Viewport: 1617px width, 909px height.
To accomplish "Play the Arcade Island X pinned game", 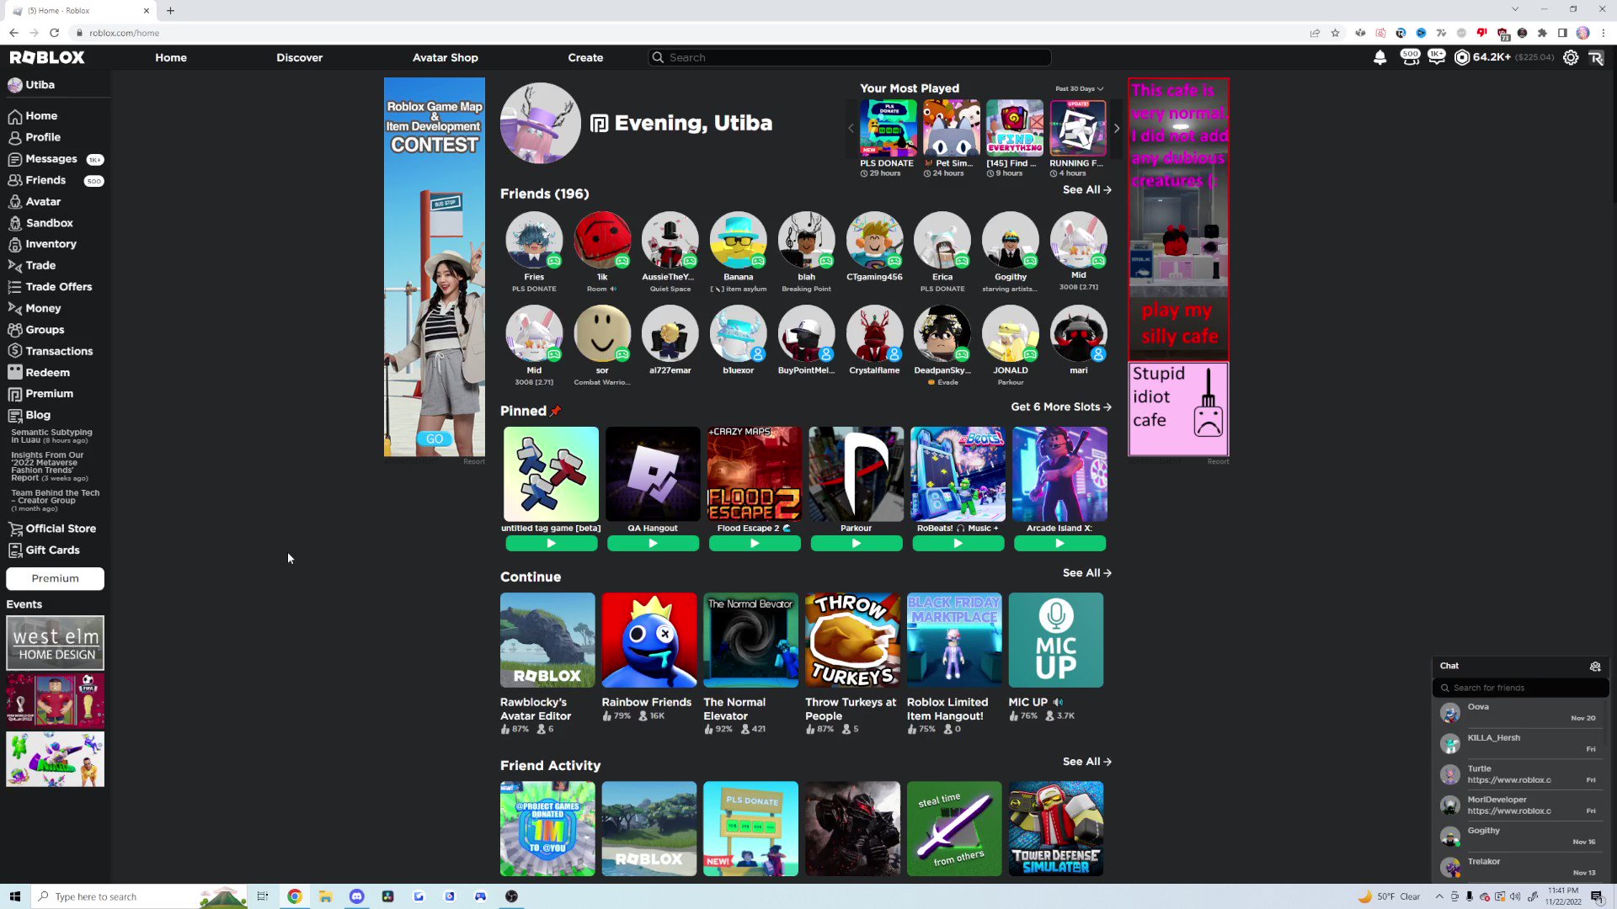I will (x=1060, y=544).
